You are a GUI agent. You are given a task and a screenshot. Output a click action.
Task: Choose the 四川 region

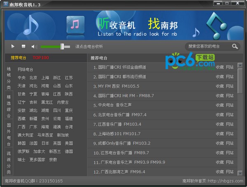57,111
